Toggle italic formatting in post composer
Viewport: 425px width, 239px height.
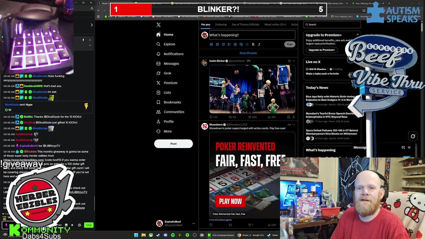point(259,44)
